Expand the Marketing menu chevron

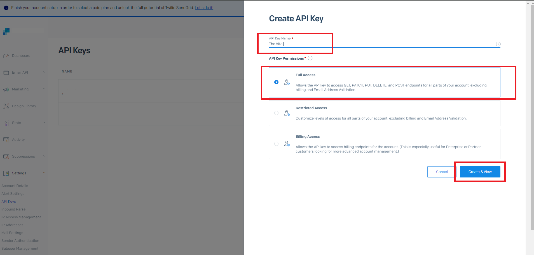click(x=44, y=89)
